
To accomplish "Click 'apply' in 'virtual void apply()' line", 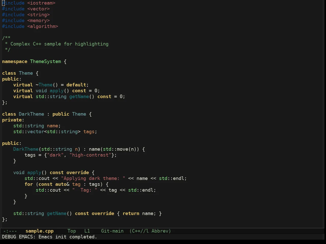I will point(57,91).
